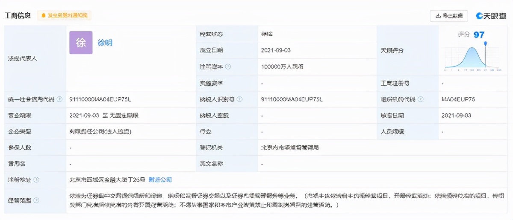Click the 注册地址 label text
The width and height of the screenshot is (513, 220).
click(x=19, y=180)
